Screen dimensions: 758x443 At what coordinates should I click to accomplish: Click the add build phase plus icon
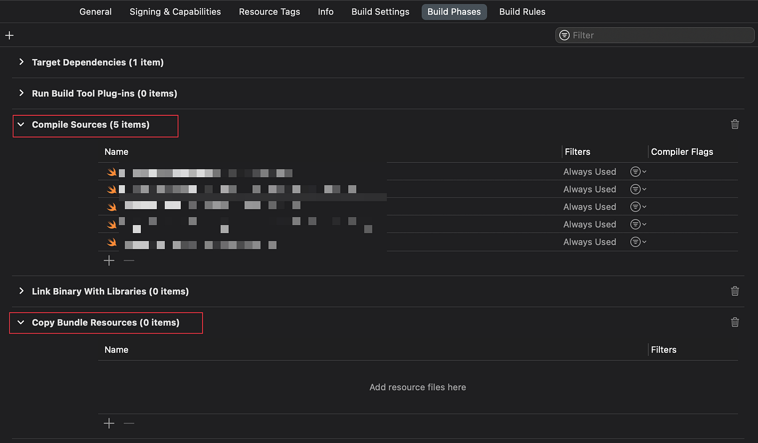9,35
